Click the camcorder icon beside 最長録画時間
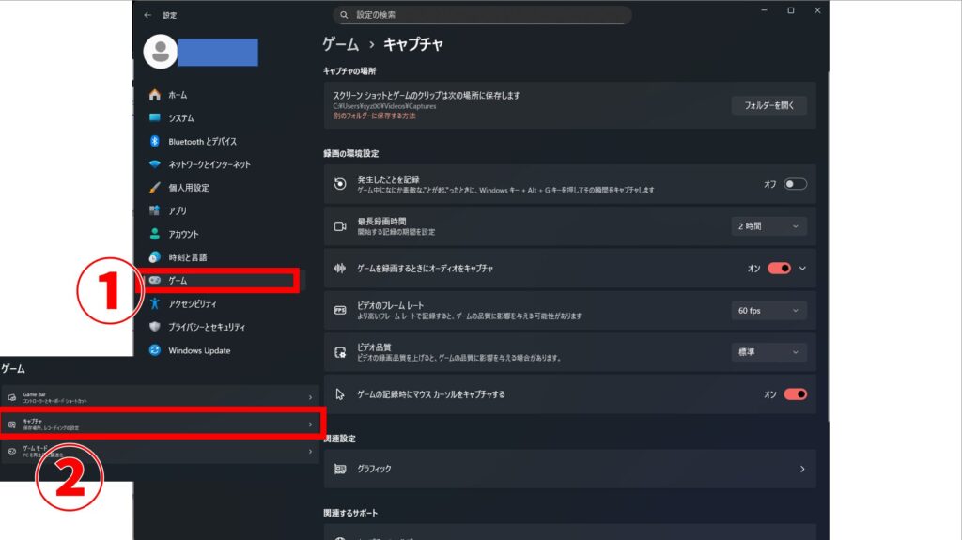 tap(340, 226)
